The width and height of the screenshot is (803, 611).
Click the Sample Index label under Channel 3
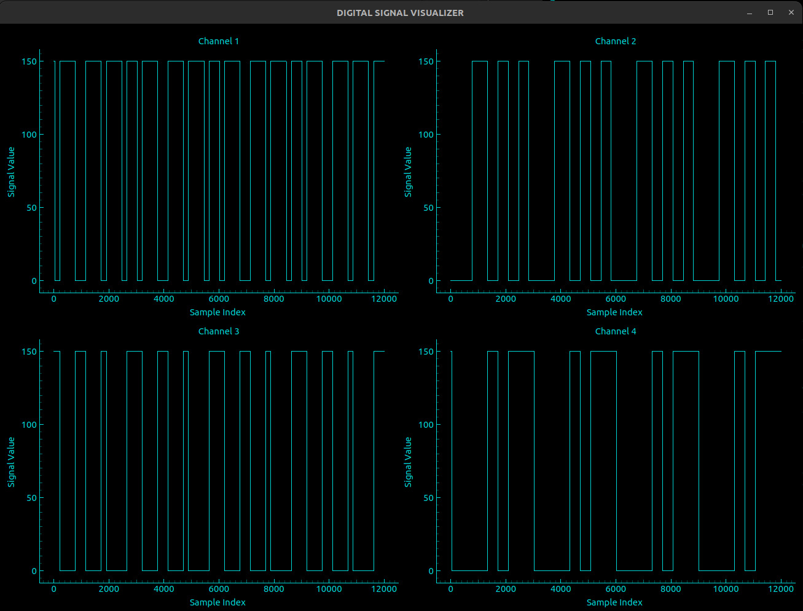click(217, 602)
